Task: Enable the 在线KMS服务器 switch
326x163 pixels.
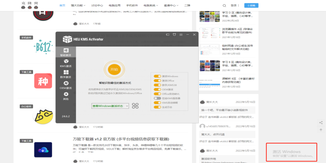Action: (157, 98)
